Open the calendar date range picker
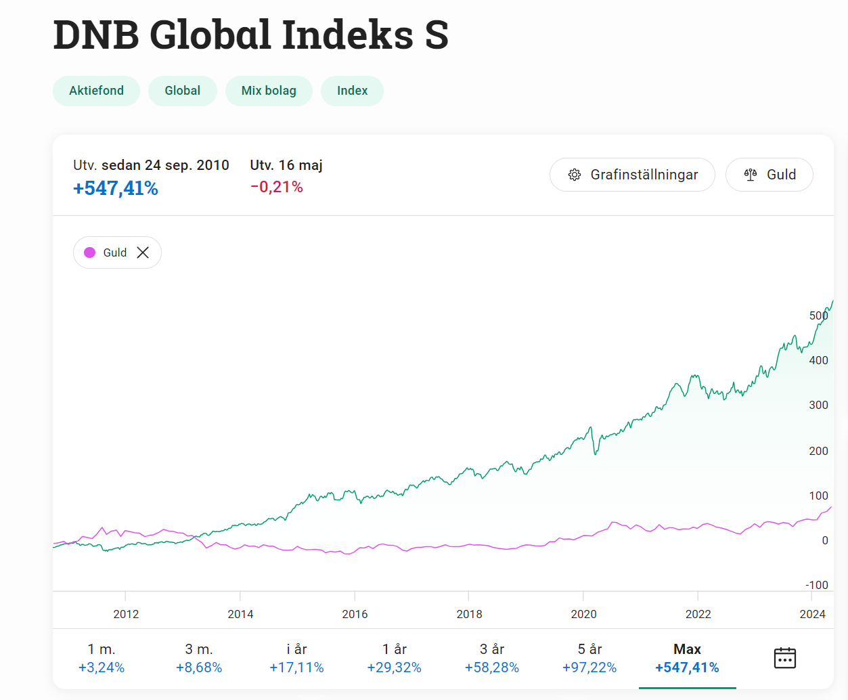The width and height of the screenshot is (848, 700). 784,658
